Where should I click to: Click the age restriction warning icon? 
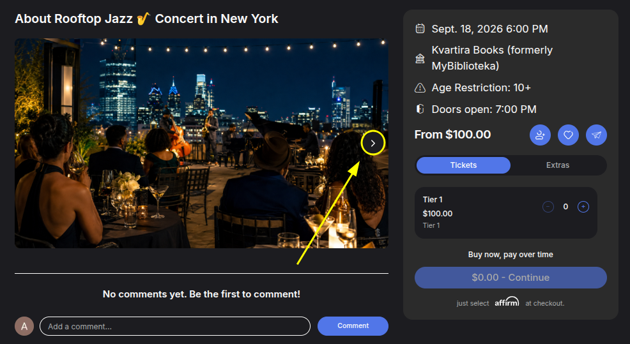point(420,87)
